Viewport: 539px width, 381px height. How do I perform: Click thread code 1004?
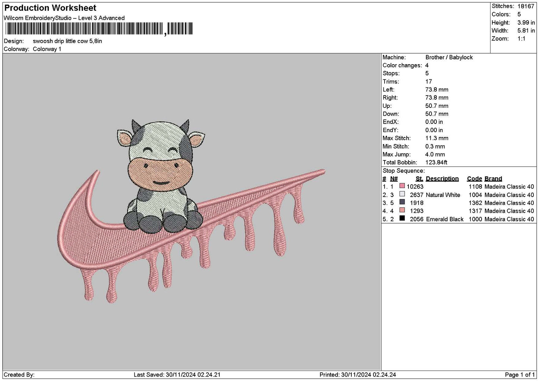(476, 195)
